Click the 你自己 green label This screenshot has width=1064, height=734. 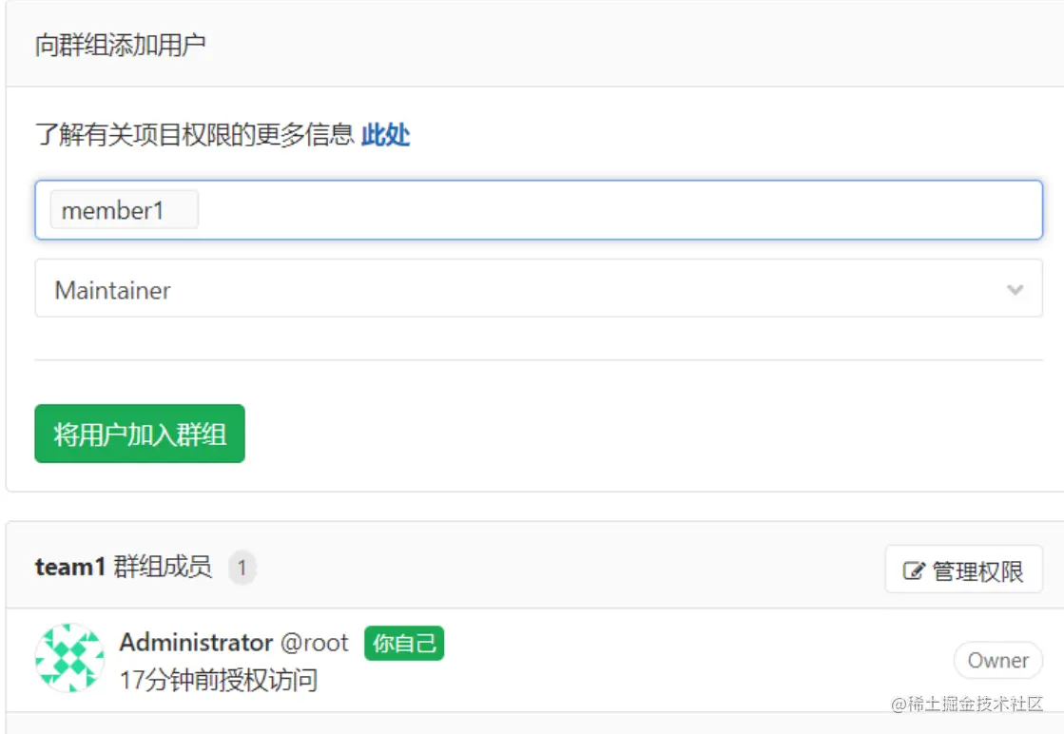pyautogui.click(x=404, y=643)
